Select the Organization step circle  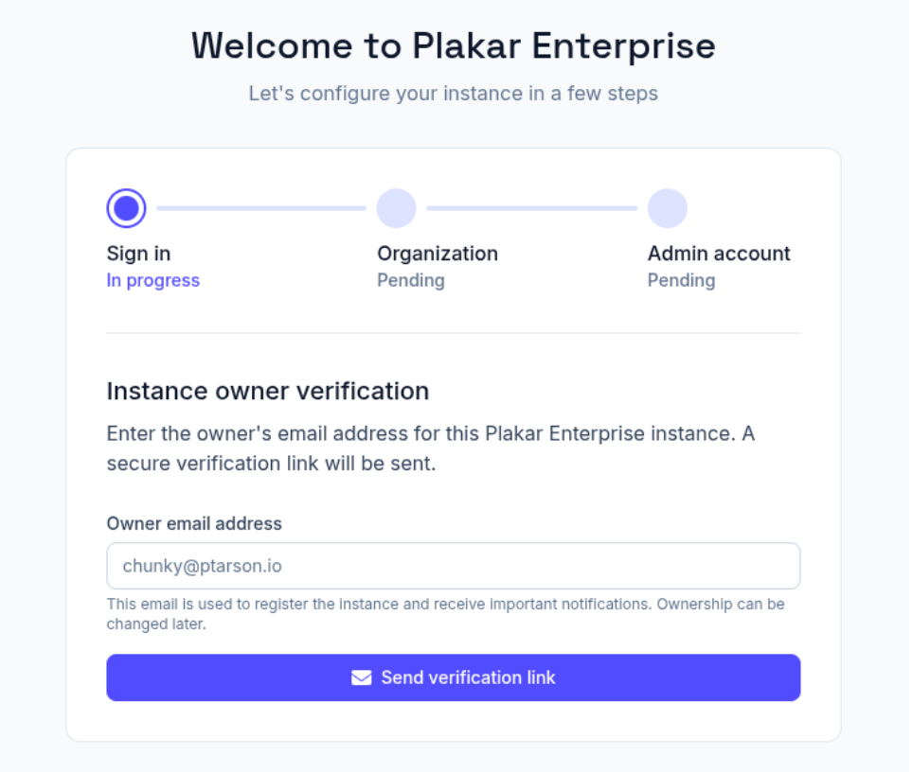pyautogui.click(x=396, y=208)
